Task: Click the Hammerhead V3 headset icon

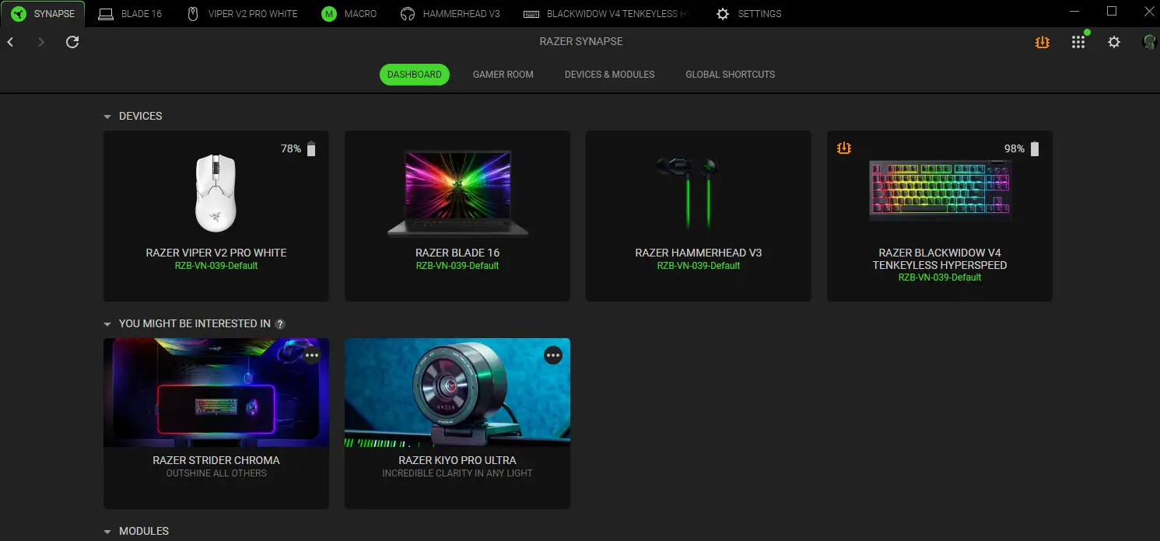Action: tap(408, 13)
